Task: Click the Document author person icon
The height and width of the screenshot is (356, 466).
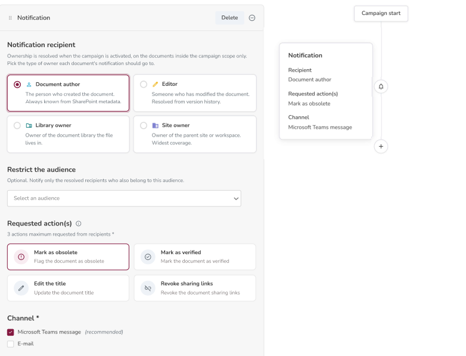Action: pos(29,85)
